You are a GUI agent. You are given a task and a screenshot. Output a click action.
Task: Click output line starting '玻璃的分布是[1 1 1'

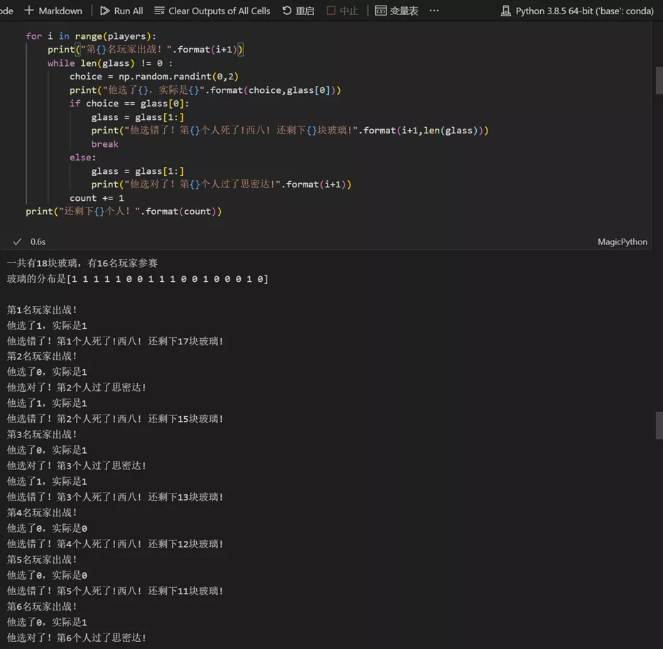pos(137,279)
